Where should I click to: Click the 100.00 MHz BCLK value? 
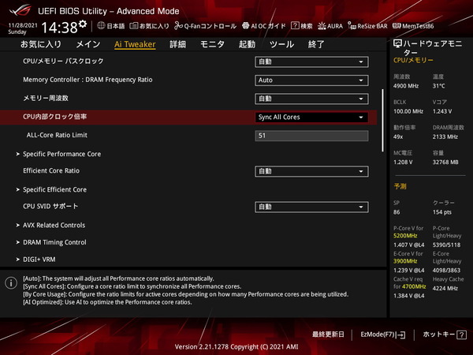(408, 111)
